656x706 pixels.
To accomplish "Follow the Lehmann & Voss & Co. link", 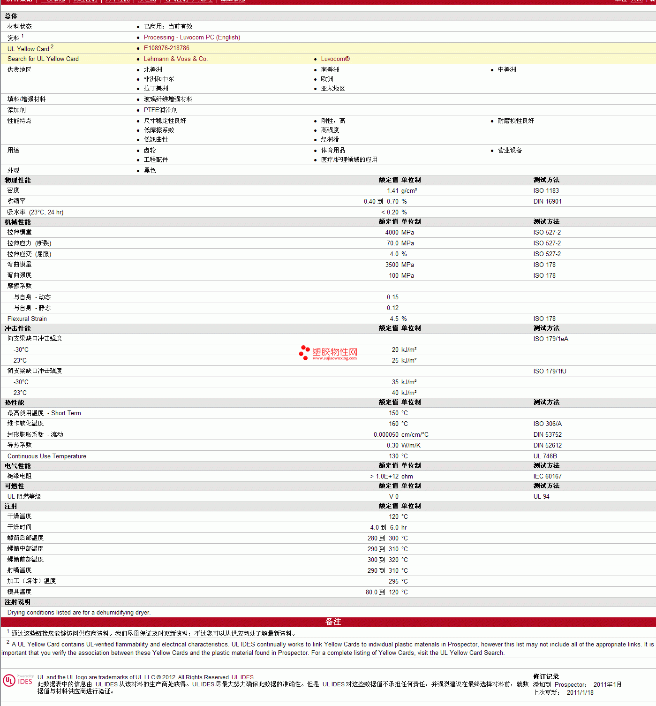I will (x=175, y=59).
